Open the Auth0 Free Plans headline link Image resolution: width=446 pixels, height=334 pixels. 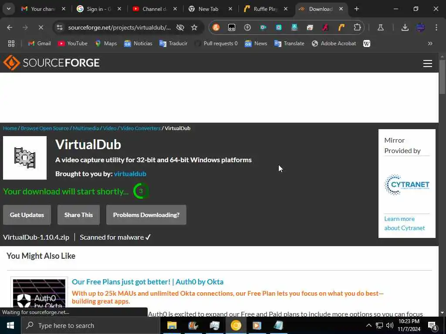pyautogui.click(x=148, y=282)
